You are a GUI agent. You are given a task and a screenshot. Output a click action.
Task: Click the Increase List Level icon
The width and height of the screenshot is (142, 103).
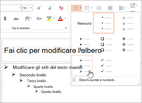point(110,8)
